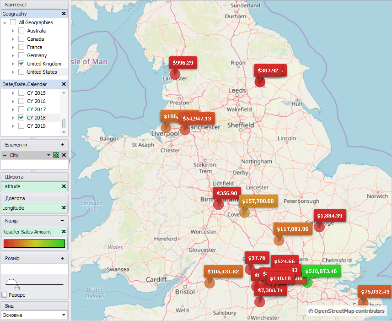Remove the Date/Date.Calendar context filter

pyautogui.click(x=64, y=84)
